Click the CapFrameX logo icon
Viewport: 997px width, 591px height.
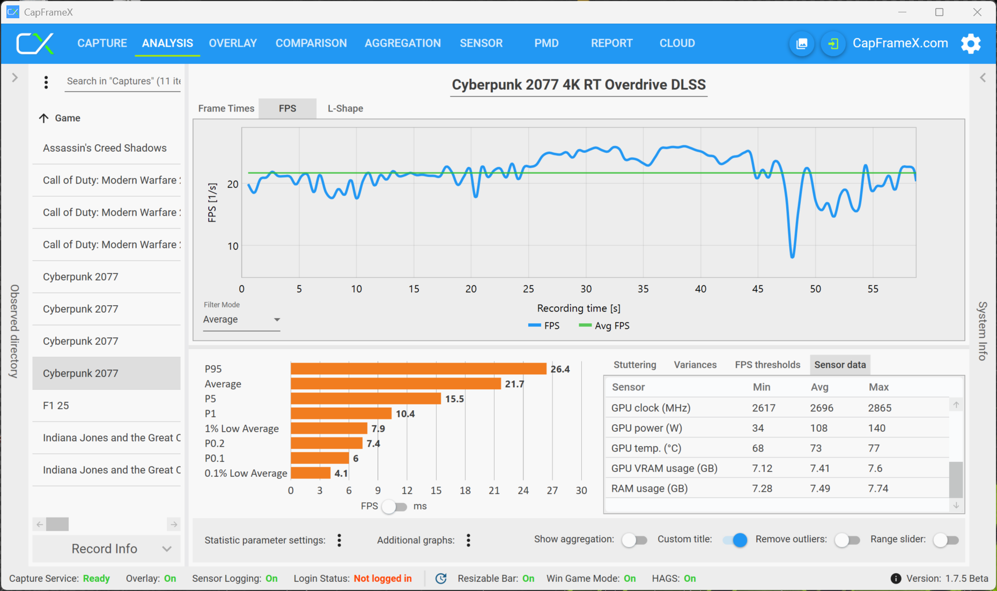[35, 43]
